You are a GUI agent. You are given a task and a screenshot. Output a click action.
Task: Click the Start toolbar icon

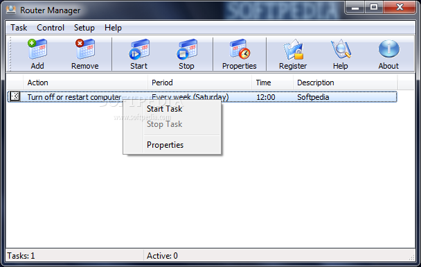[x=138, y=49]
